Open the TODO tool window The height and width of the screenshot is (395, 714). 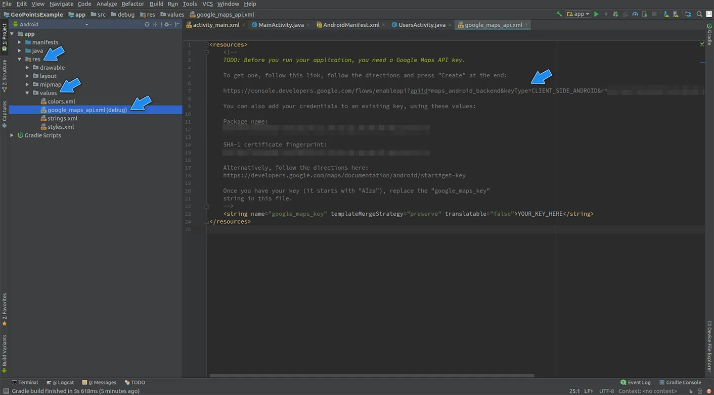135,382
